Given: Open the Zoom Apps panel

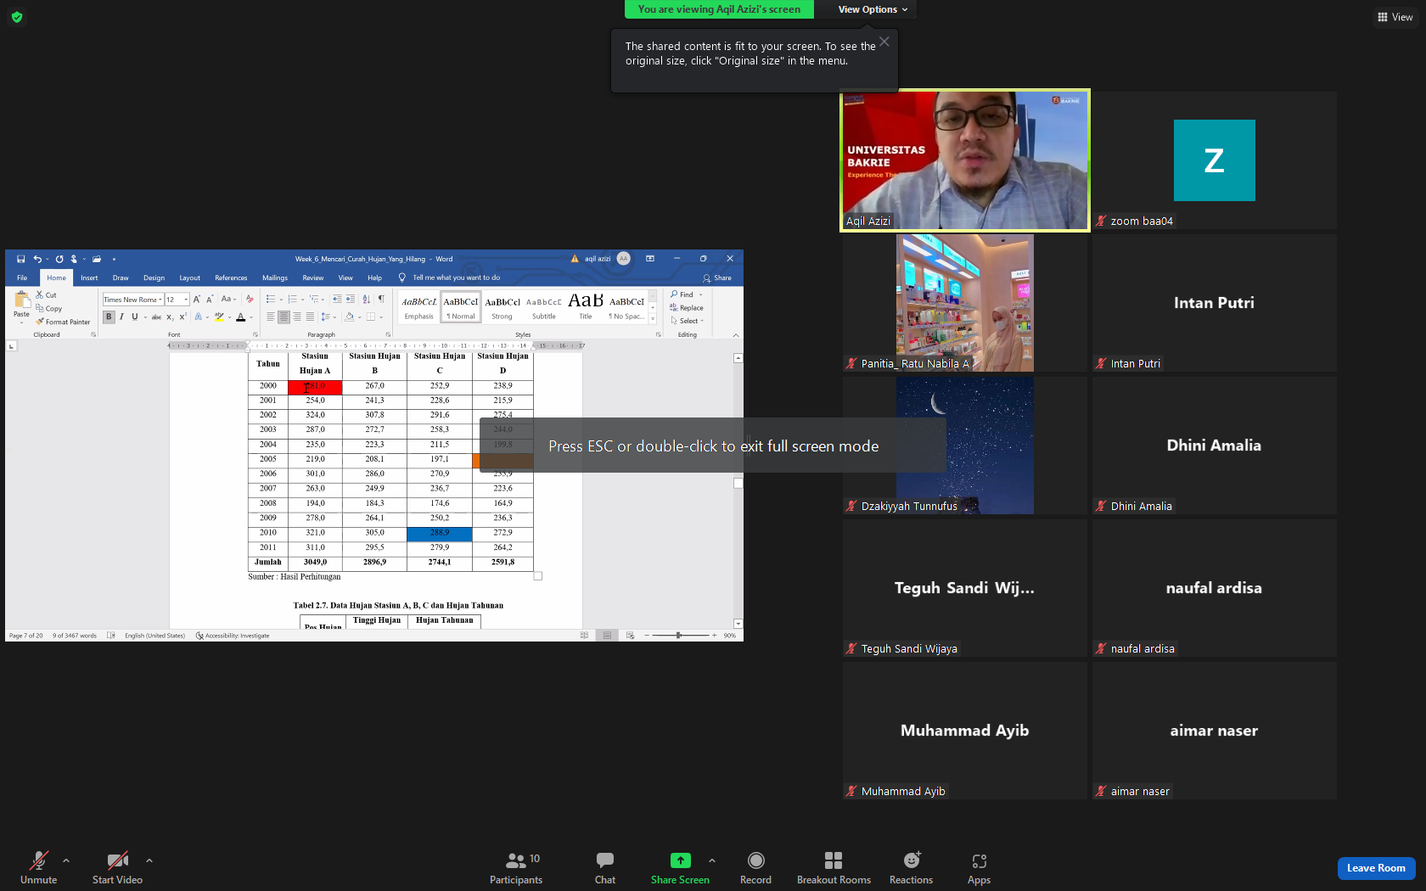Looking at the screenshot, I should tap(979, 868).
